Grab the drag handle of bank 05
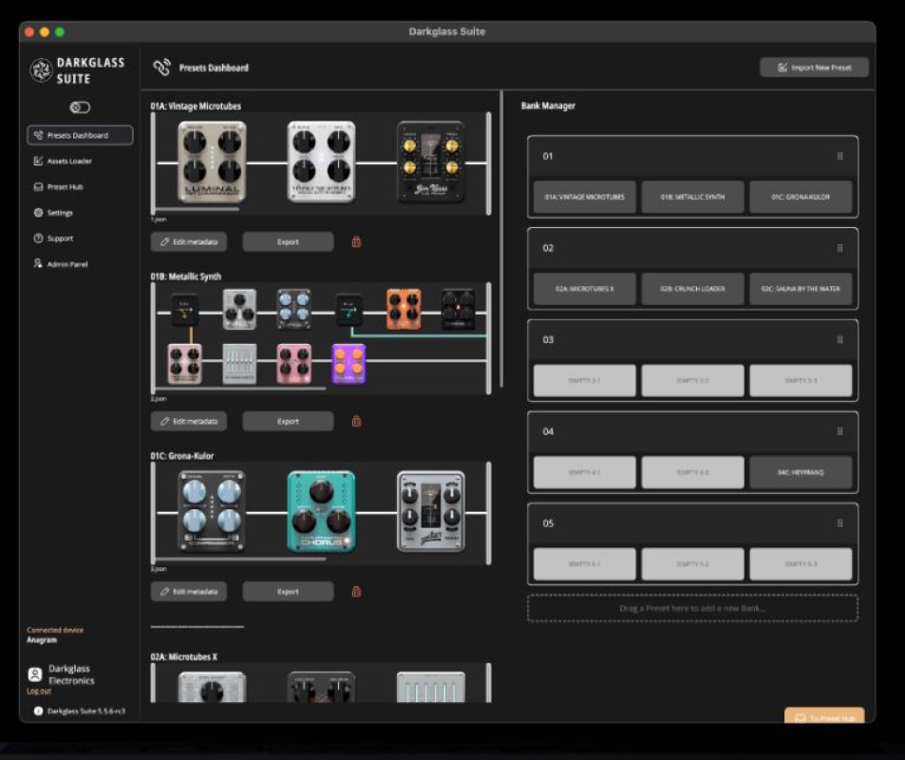Image resolution: width=905 pixels, height=760 pixels. coord(839,523)
